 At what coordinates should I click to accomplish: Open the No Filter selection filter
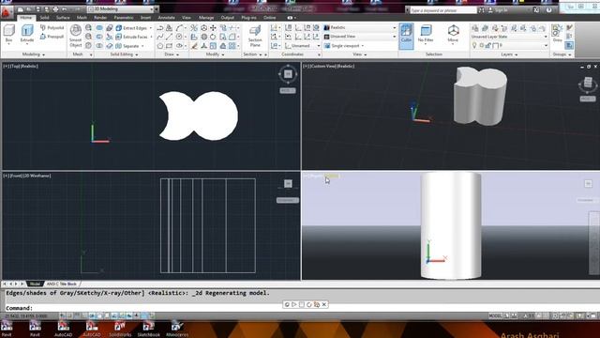426,34
